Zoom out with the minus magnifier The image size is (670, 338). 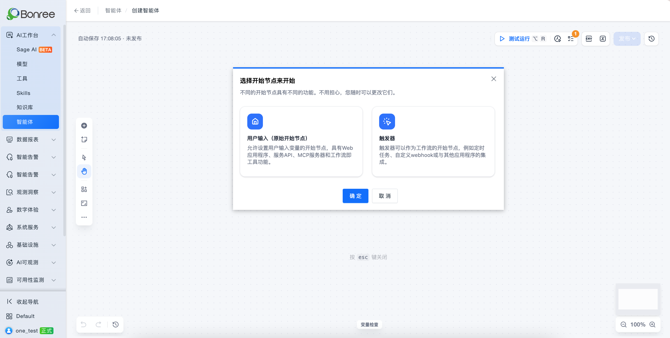tap(624, 325)
